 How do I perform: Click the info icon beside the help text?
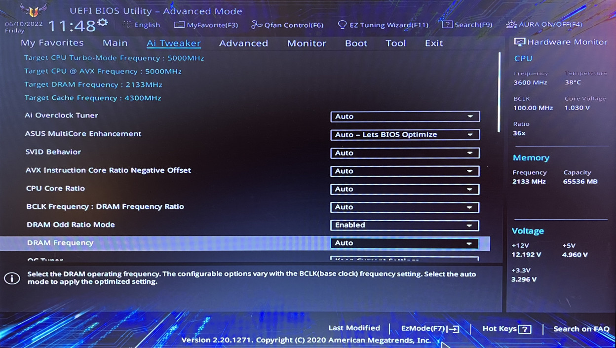(12, 278)
